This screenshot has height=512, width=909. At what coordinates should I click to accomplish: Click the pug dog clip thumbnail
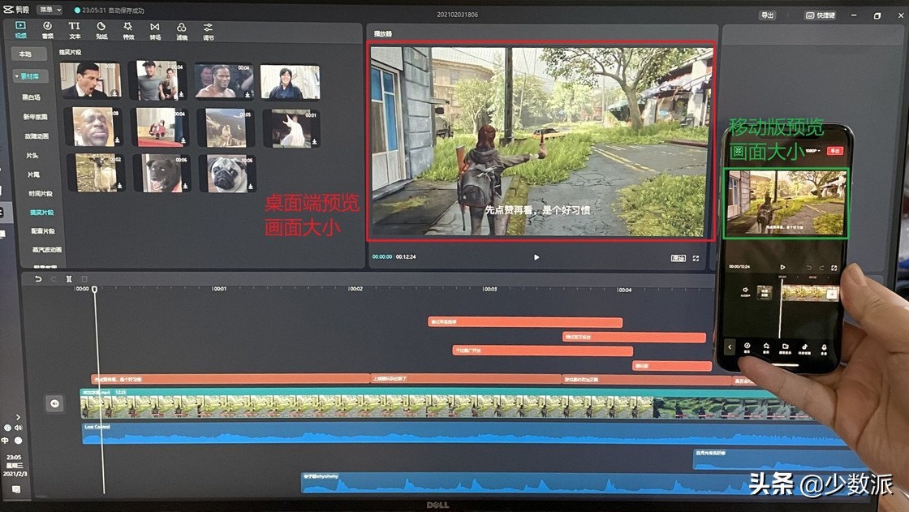click(x=226, y=173)
